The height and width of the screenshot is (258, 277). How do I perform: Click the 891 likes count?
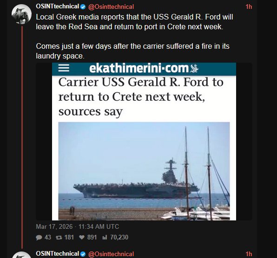tap(92, 238)
